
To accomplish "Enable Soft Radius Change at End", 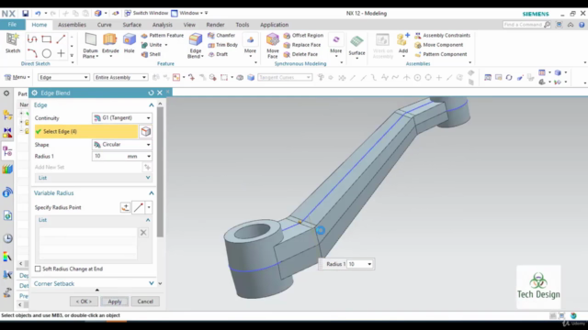I will (x=38, y=269).
